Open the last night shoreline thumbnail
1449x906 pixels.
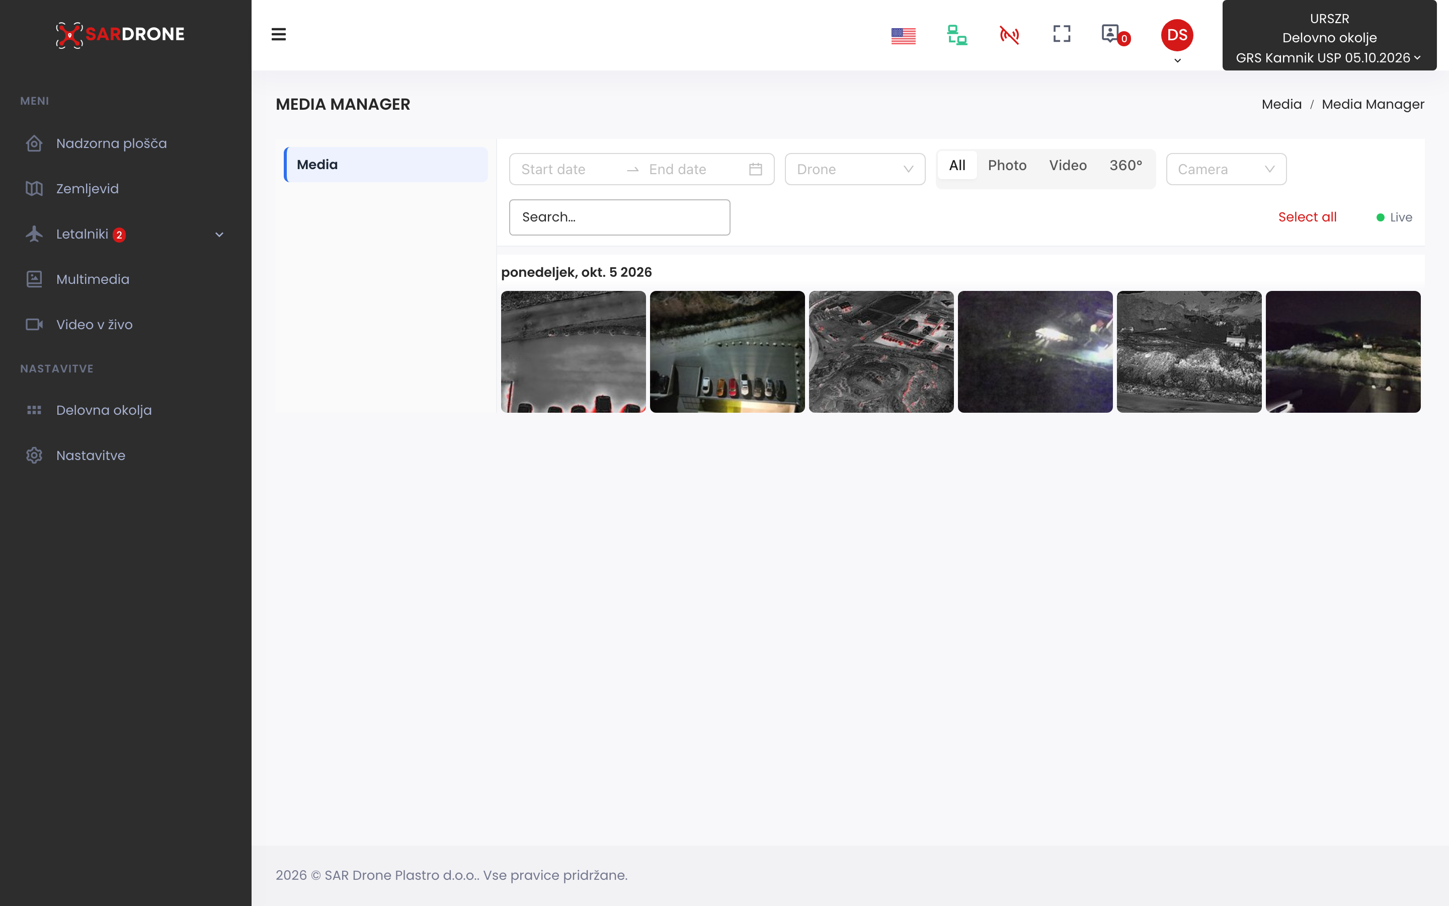1343,352
